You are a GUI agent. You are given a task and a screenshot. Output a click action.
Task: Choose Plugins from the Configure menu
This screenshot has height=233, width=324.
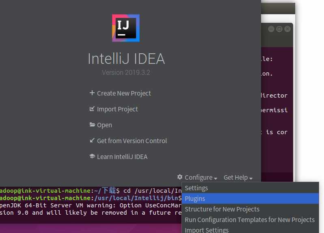250,199
